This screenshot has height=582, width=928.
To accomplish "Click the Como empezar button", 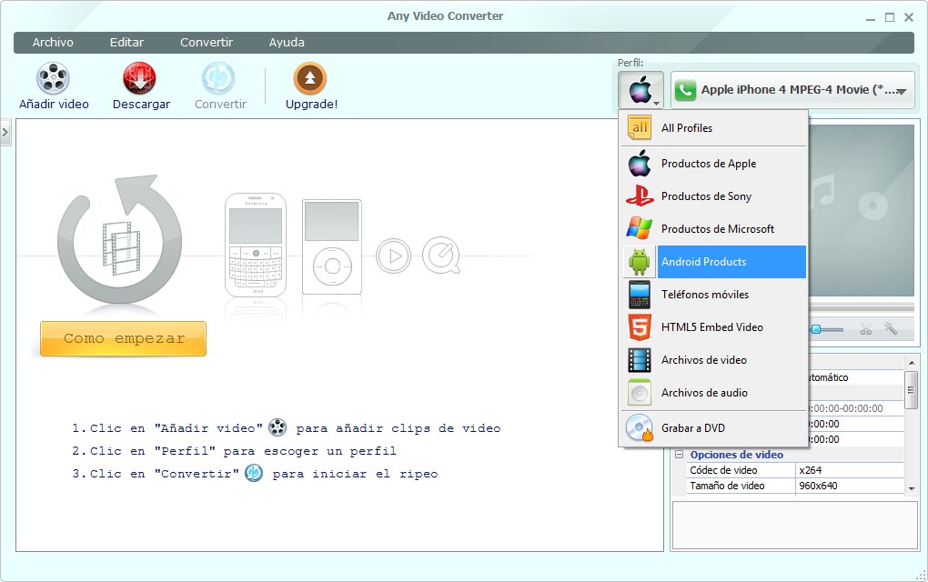I will click(123, 339).
